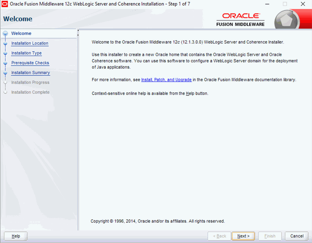Cancel the installation wizard

tap(296, 236)
